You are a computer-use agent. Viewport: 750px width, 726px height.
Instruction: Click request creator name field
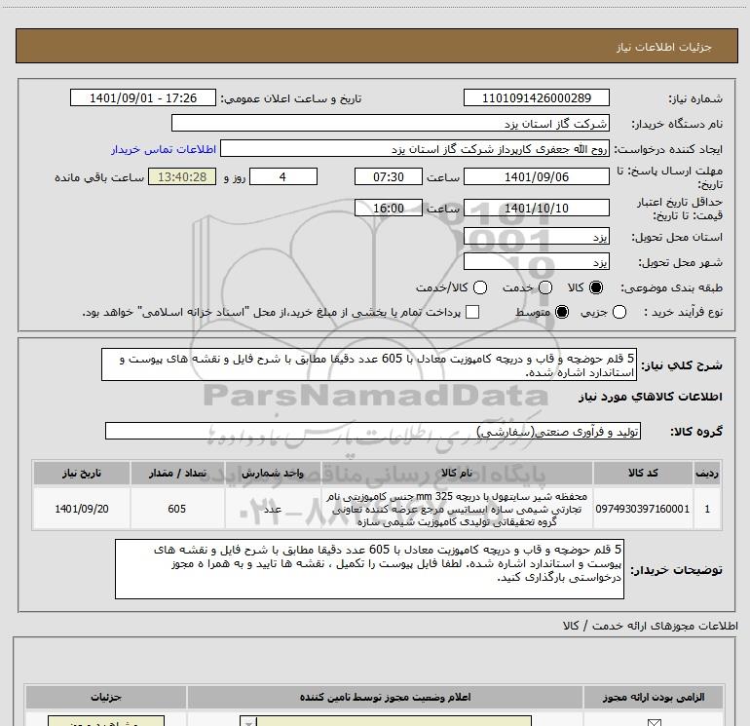(x=415, y=149)
